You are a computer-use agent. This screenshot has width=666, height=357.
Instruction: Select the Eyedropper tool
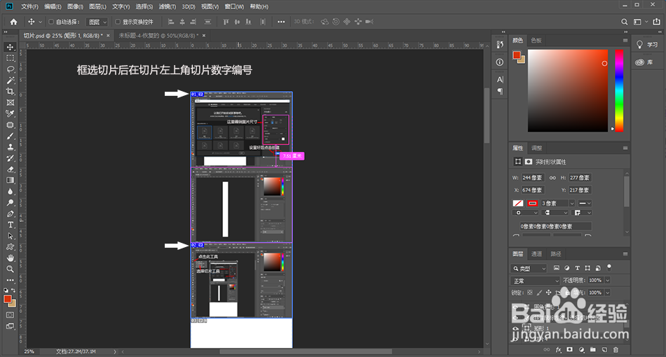click(x=11, y=113)
